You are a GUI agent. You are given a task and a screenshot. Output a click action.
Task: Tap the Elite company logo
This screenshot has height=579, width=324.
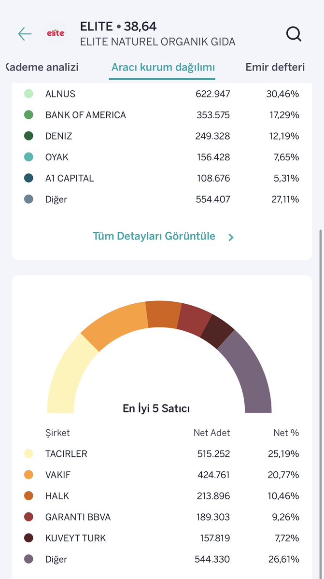56,34
